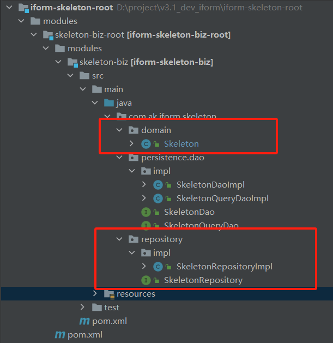
Task: Click the domain package icon
Action: tap(133, 130)
